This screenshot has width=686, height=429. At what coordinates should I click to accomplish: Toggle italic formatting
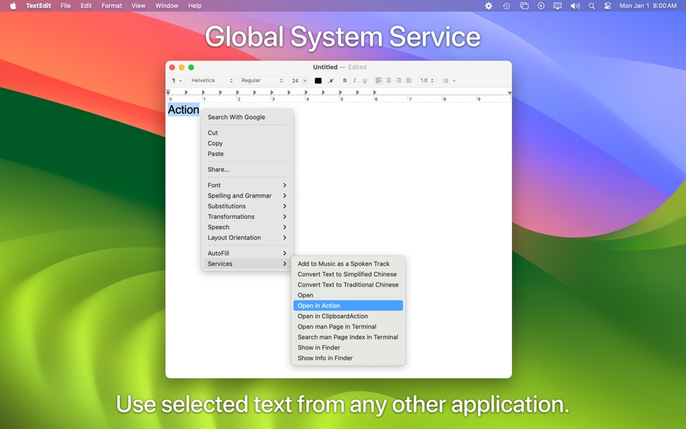(355, 81)
